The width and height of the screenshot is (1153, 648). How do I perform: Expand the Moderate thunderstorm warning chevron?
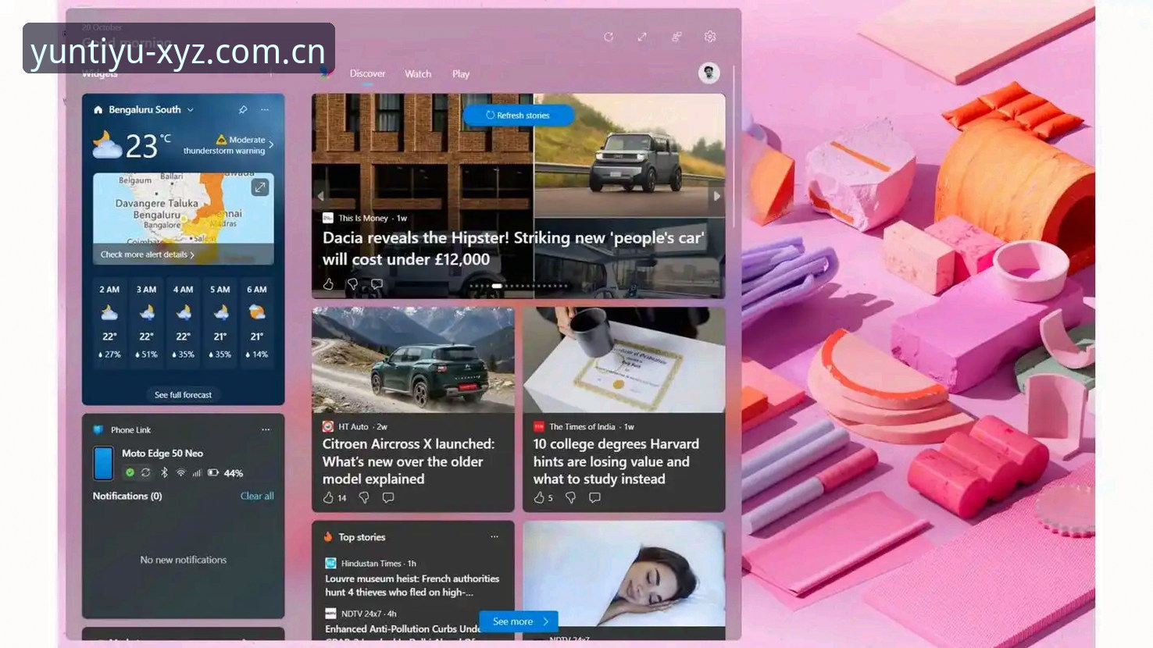(271, 144)
